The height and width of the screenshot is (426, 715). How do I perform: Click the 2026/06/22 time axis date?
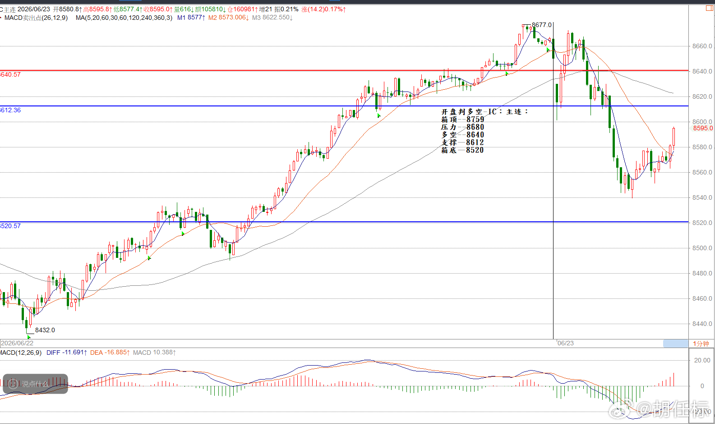17,343
